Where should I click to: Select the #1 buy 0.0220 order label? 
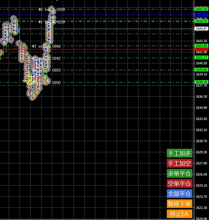(52, 22)
